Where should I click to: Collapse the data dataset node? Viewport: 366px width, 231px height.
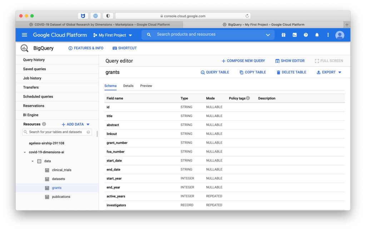(33, 161)
